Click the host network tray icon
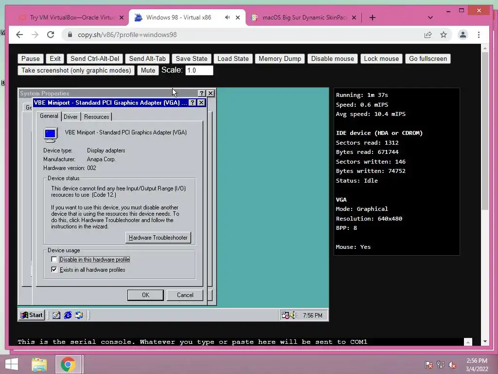This screenshot has height=374, width=498. point(441,365)
